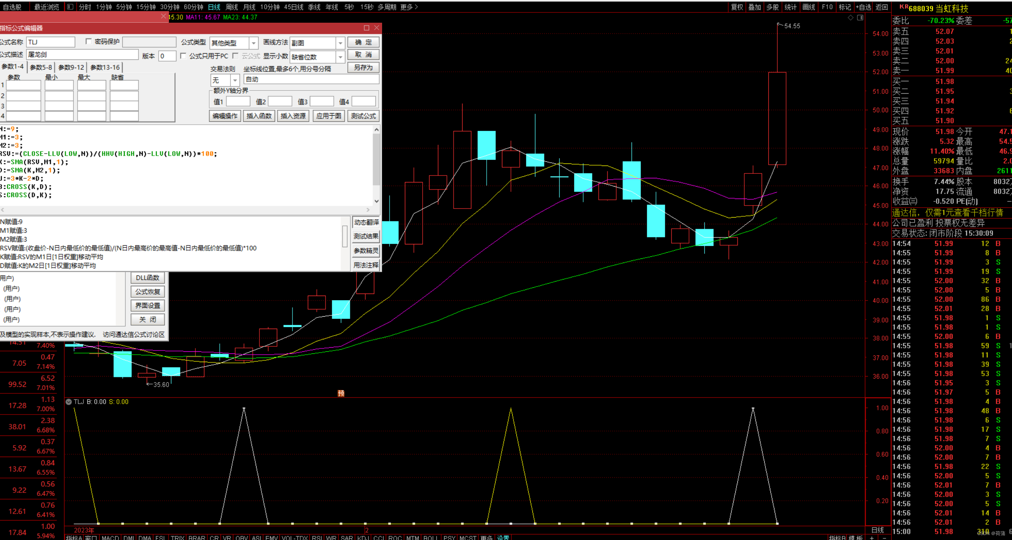Click the 参数精灵 button

tap(366, 251)
